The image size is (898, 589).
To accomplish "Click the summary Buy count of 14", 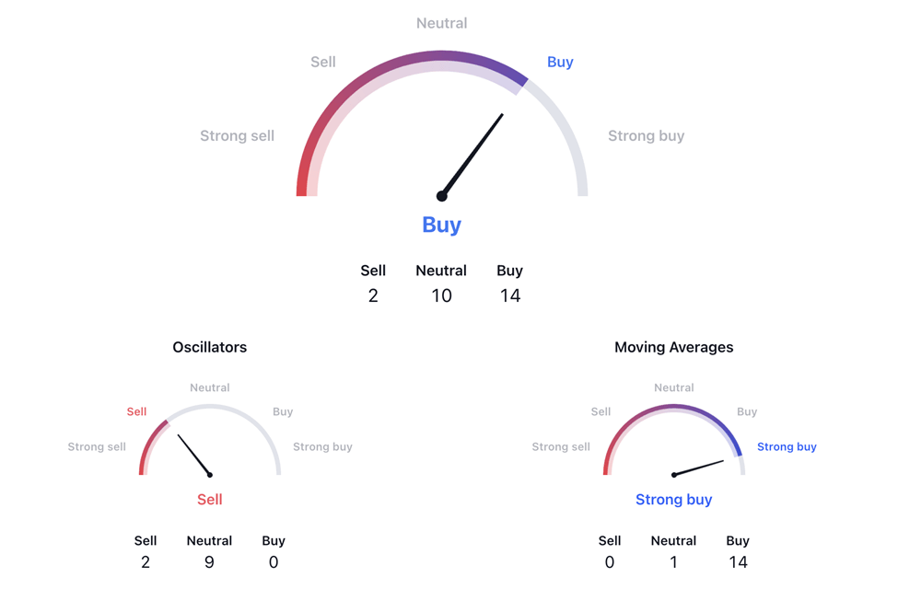I will coord(509,296).
